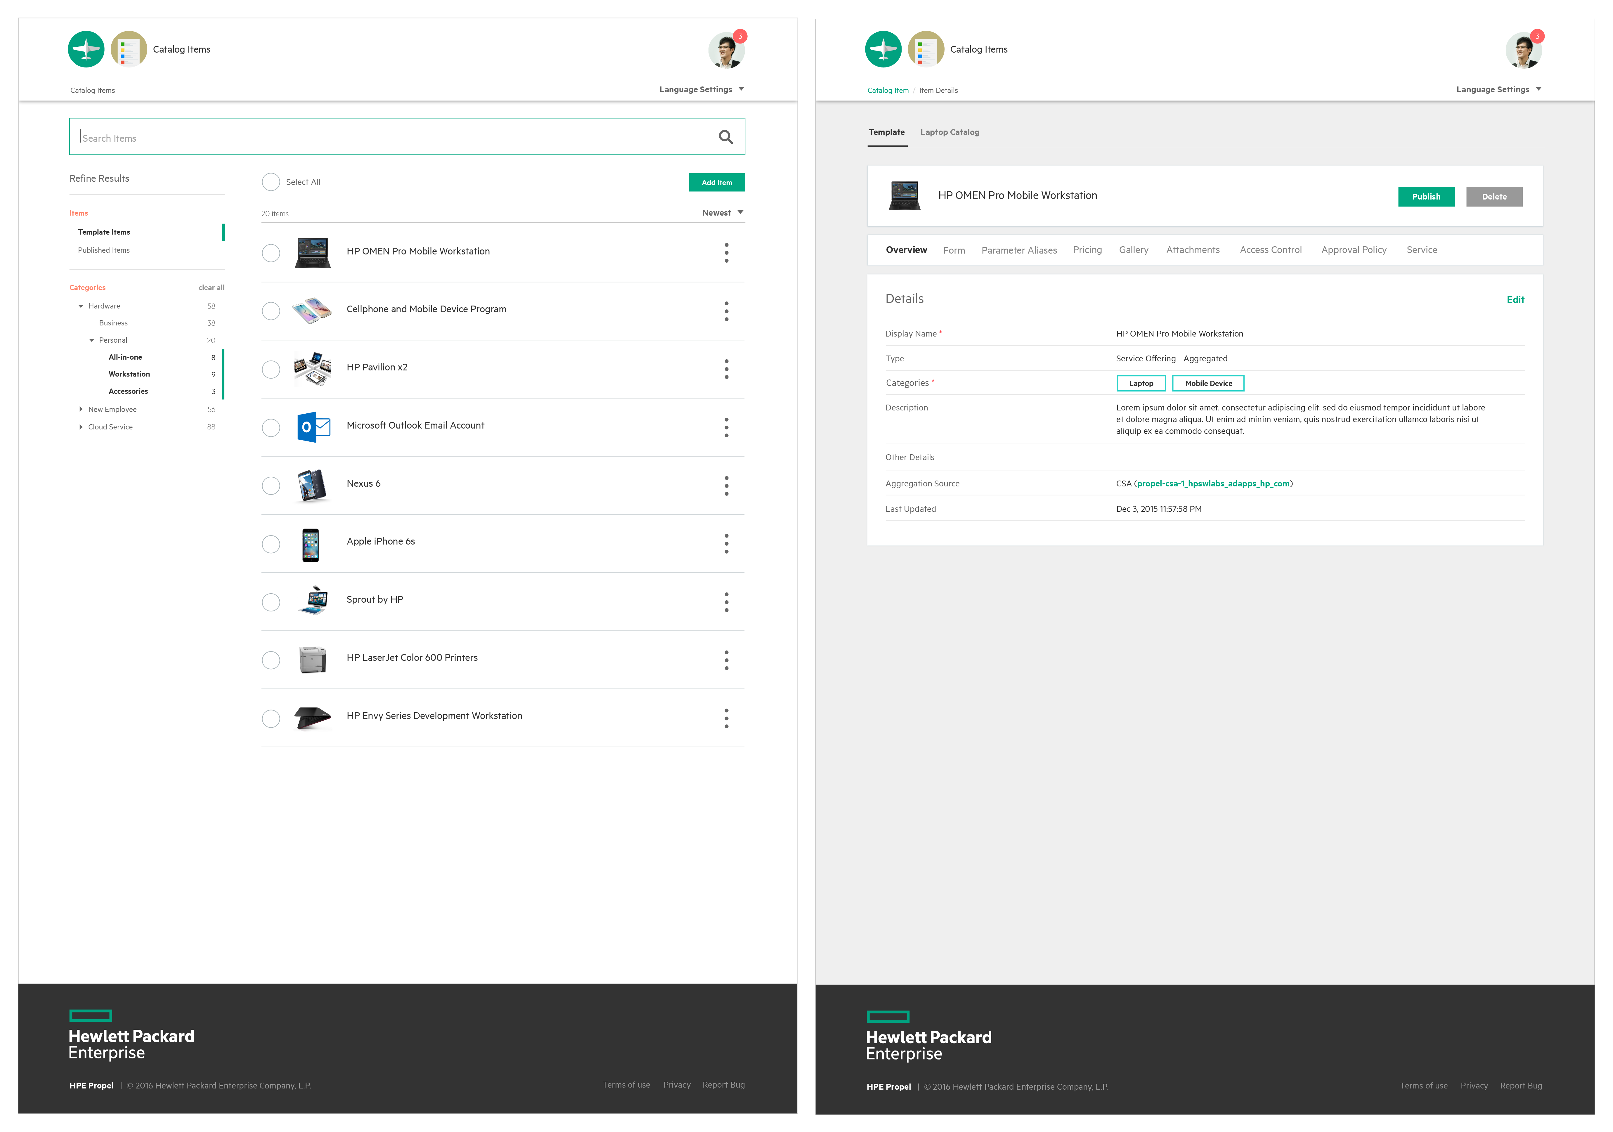Open kebab menu for HP Pavilion x2
The height and width of the screenshot is (1132, 1613).
(x=726, y=369)
